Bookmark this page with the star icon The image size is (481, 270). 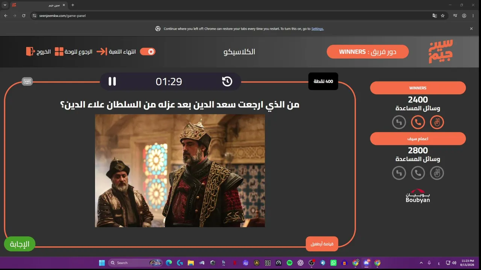click(x=443, y=16)
